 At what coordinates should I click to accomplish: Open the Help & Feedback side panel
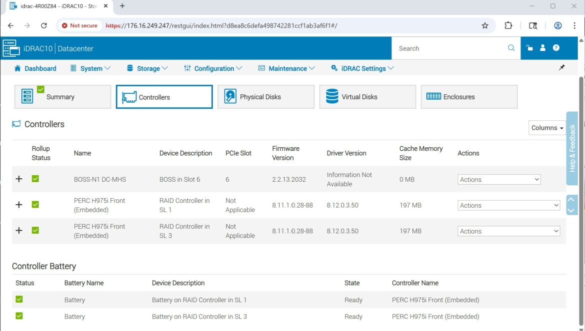pos(572,148)
